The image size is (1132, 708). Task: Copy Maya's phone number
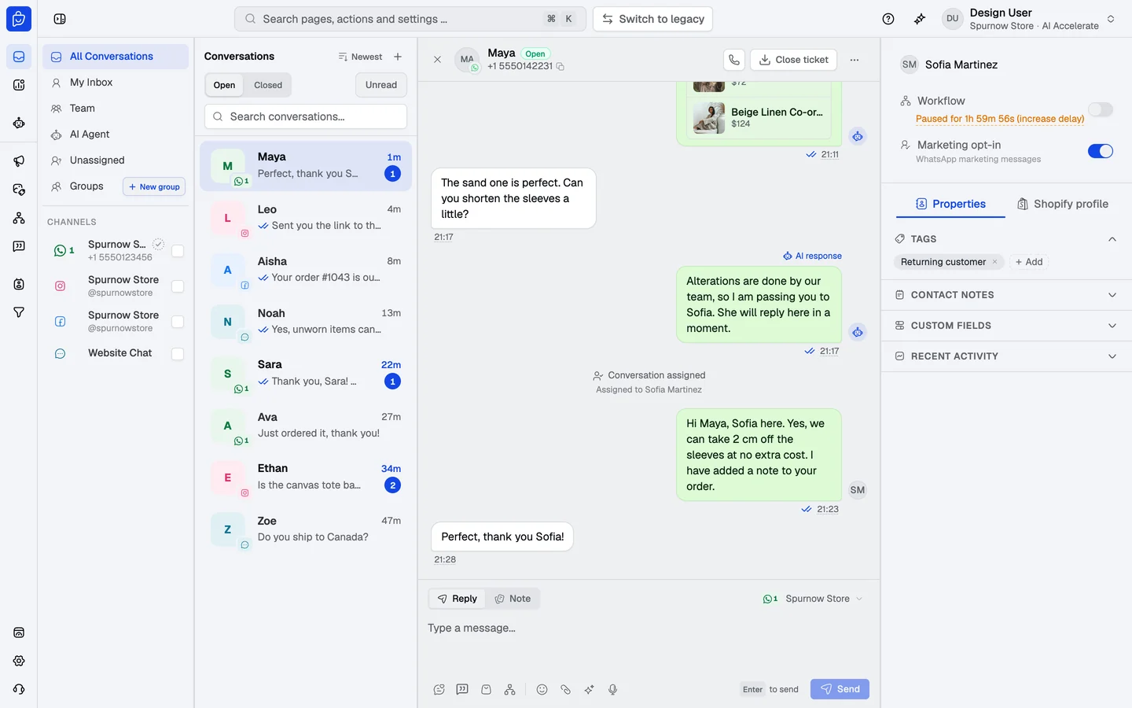[x=560, y=67]
